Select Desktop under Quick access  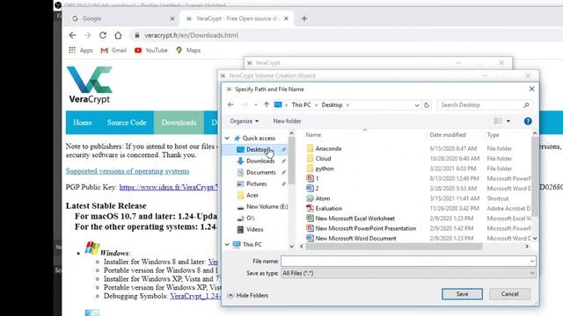257,149
